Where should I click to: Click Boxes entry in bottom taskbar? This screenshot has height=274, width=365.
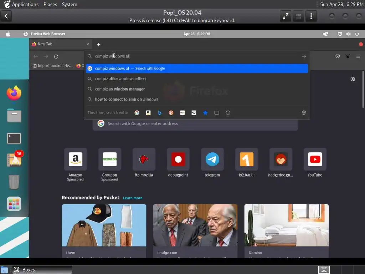coord(42,270)
